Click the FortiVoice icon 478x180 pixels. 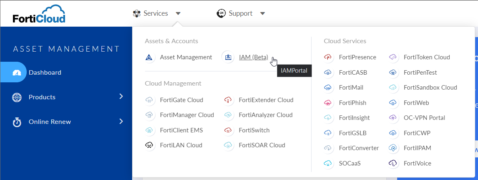tap(393, 163)
